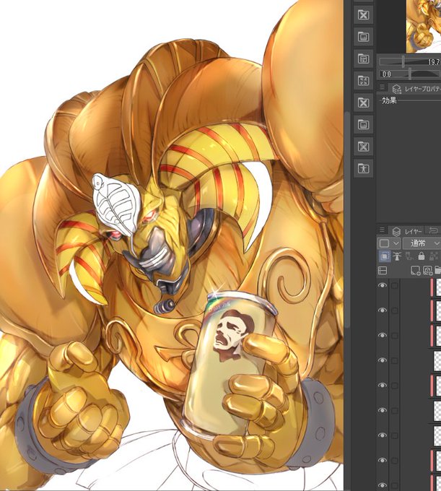The height and width of the screenshot is (491, 441).
Task: Click the Navigator preview thumbnail
Action: click(424, 26)
